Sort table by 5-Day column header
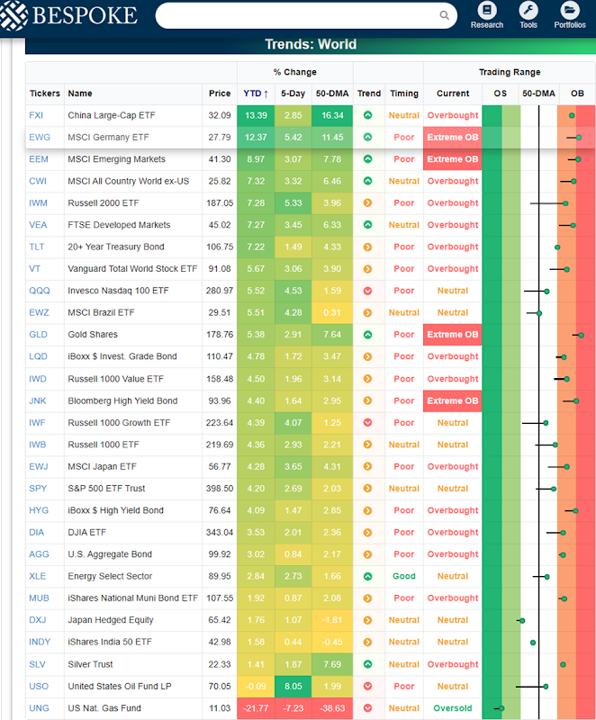Viewport: 596px width, 720px height. pos(293,94)
